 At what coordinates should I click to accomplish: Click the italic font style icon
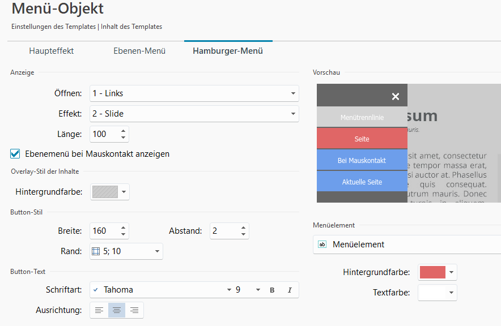pyautogui.click(x=290, y=290)
